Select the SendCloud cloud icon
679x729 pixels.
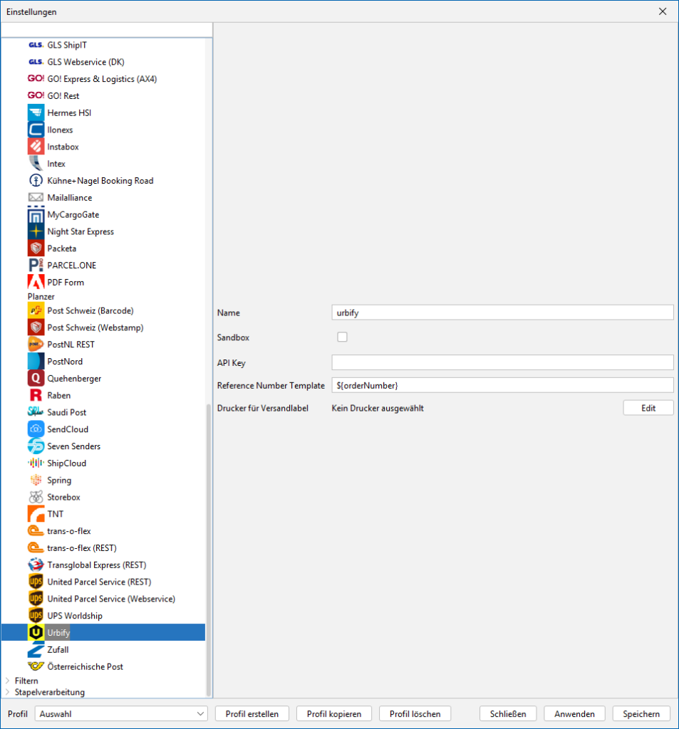(36, 429)
